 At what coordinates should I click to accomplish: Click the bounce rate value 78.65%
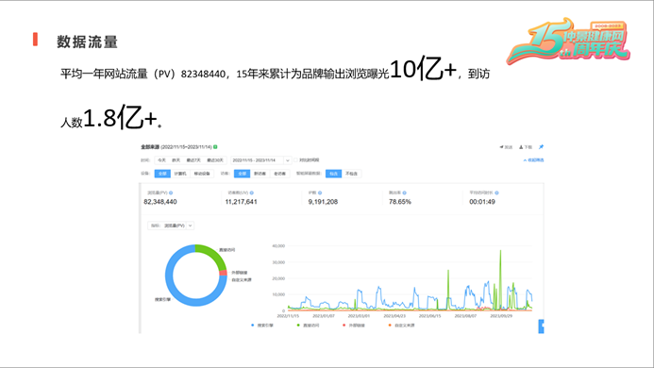click(x=400, y=202)
